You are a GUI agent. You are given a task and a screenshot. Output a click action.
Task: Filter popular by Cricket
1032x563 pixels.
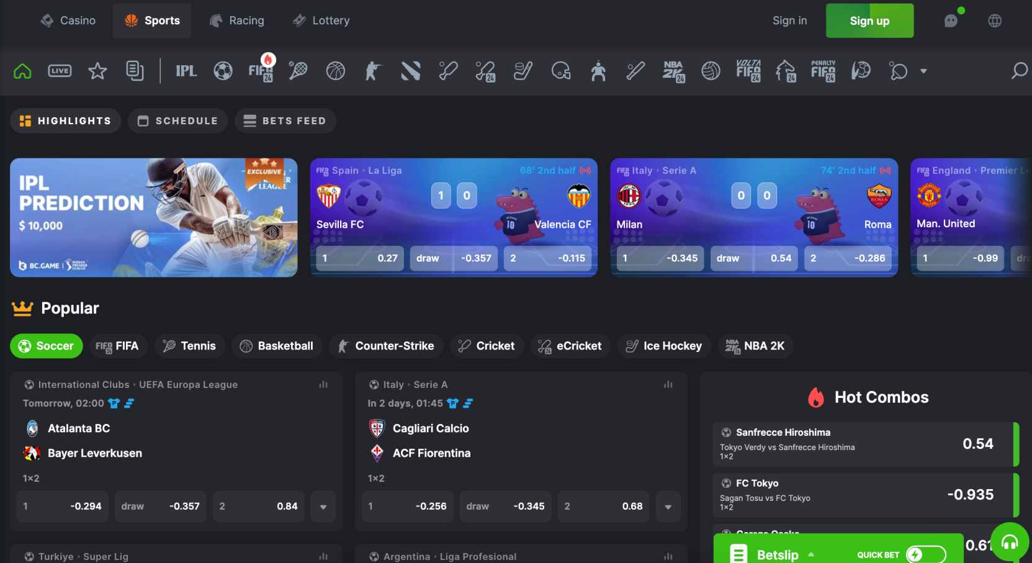(x=487, y=346)
